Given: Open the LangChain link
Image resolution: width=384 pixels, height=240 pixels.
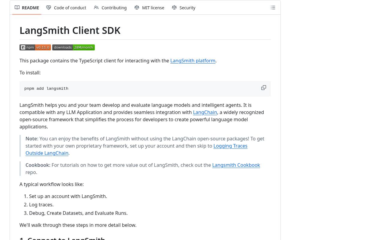Looking at the screenshot, I should tap(205, 112).
